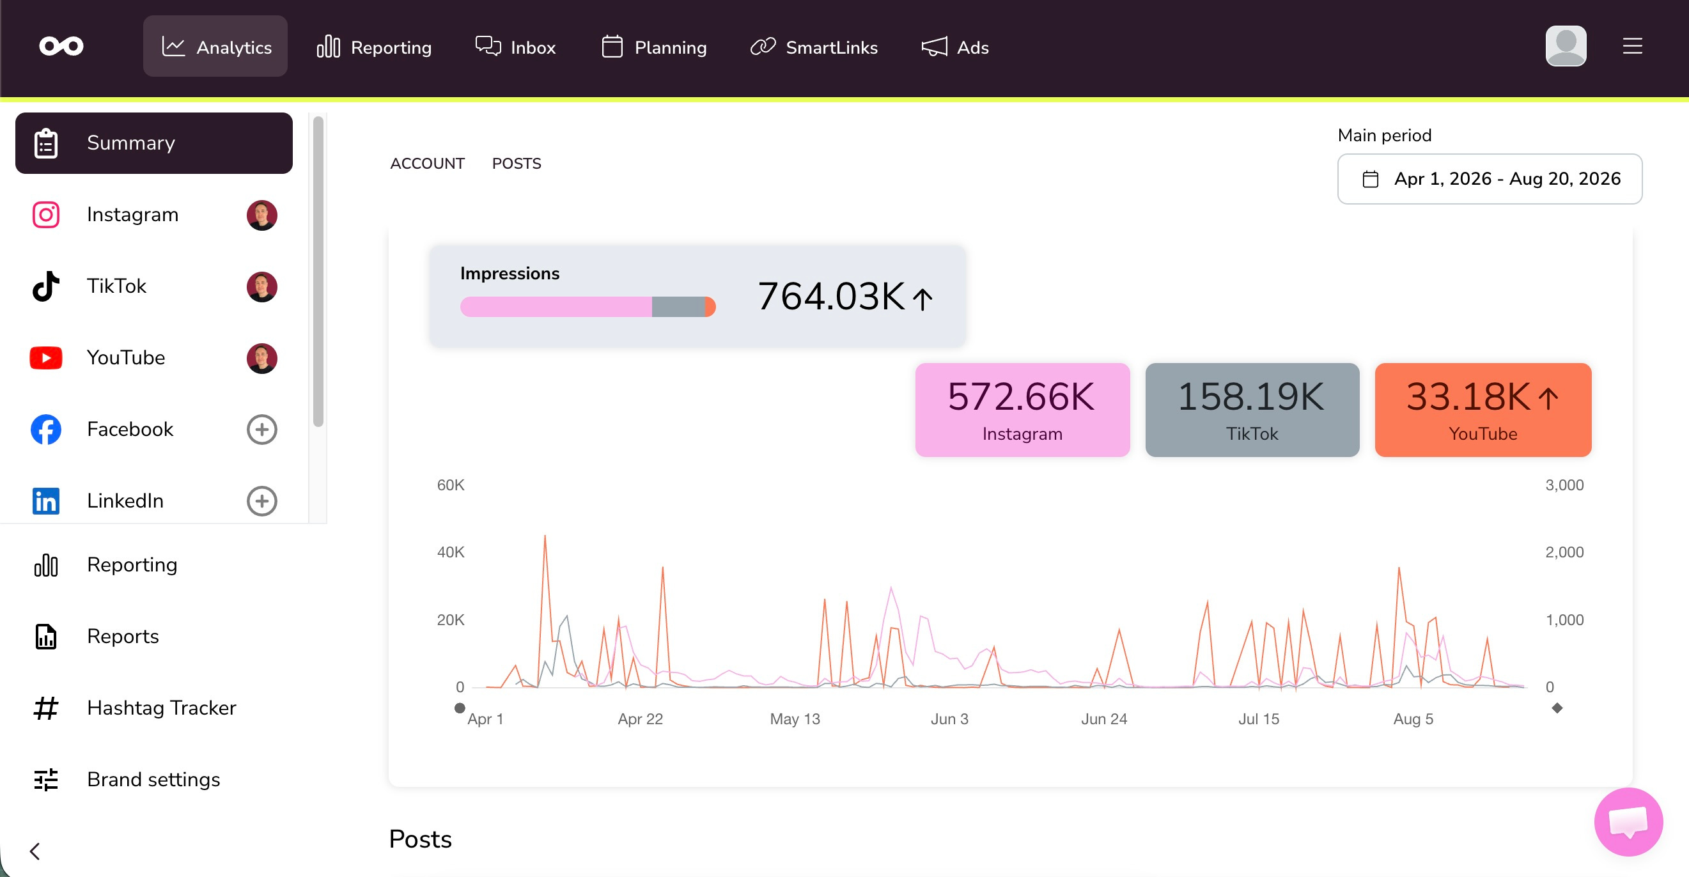Open Brand settings sliders icon
Image resolution: width=1689 pixels, height=877 pixels.
click(x=46, y=779)
